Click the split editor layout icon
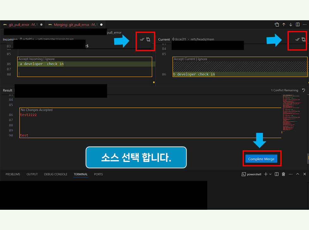Screen dimensions: 309x230 point(297,24)
